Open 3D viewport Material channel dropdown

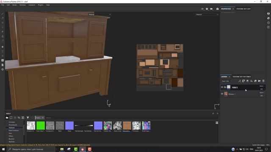pos(100,14)
